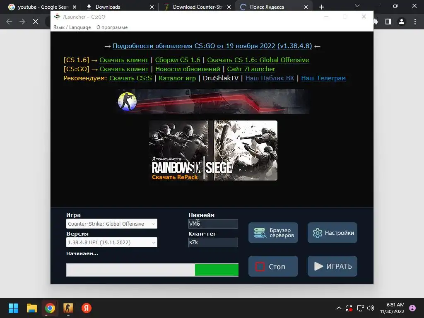
Task: Open the Язык / Language menu
Action: click(72, 27)
